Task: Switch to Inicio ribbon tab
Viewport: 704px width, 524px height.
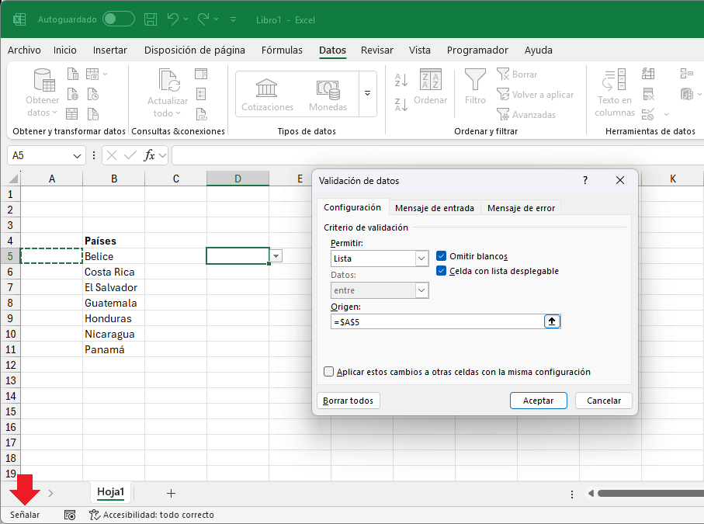Action: pos(65,50)
